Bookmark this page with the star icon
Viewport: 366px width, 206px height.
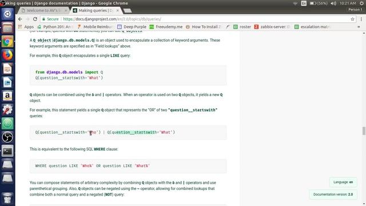coord(352,19)
